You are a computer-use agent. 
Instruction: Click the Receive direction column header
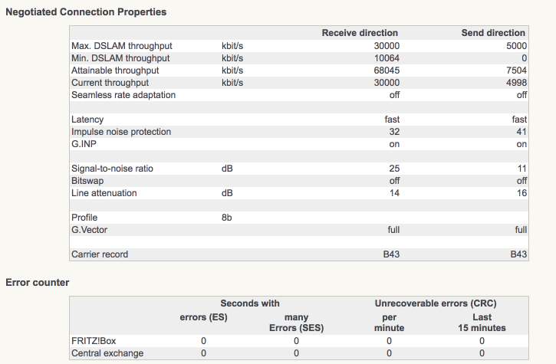click(x=360, y=33)
